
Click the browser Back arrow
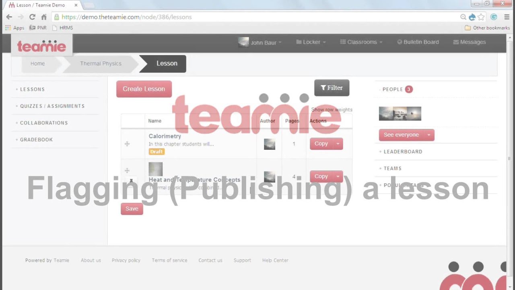click(x=9, y=17)
